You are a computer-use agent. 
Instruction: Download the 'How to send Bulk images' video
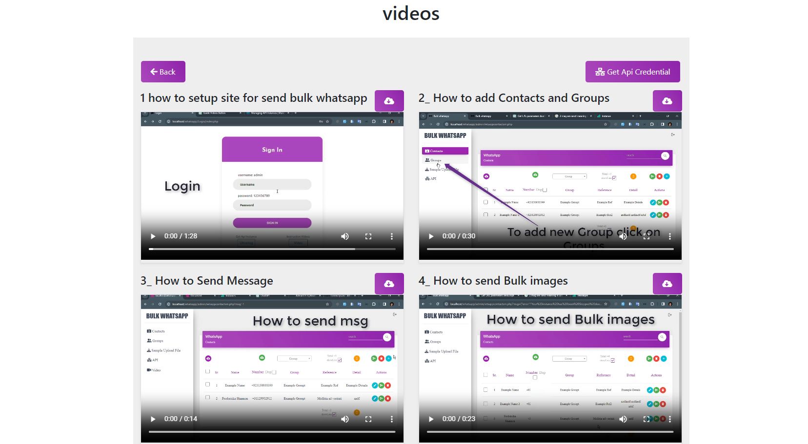pyautogui.click(x=667, y=284)
